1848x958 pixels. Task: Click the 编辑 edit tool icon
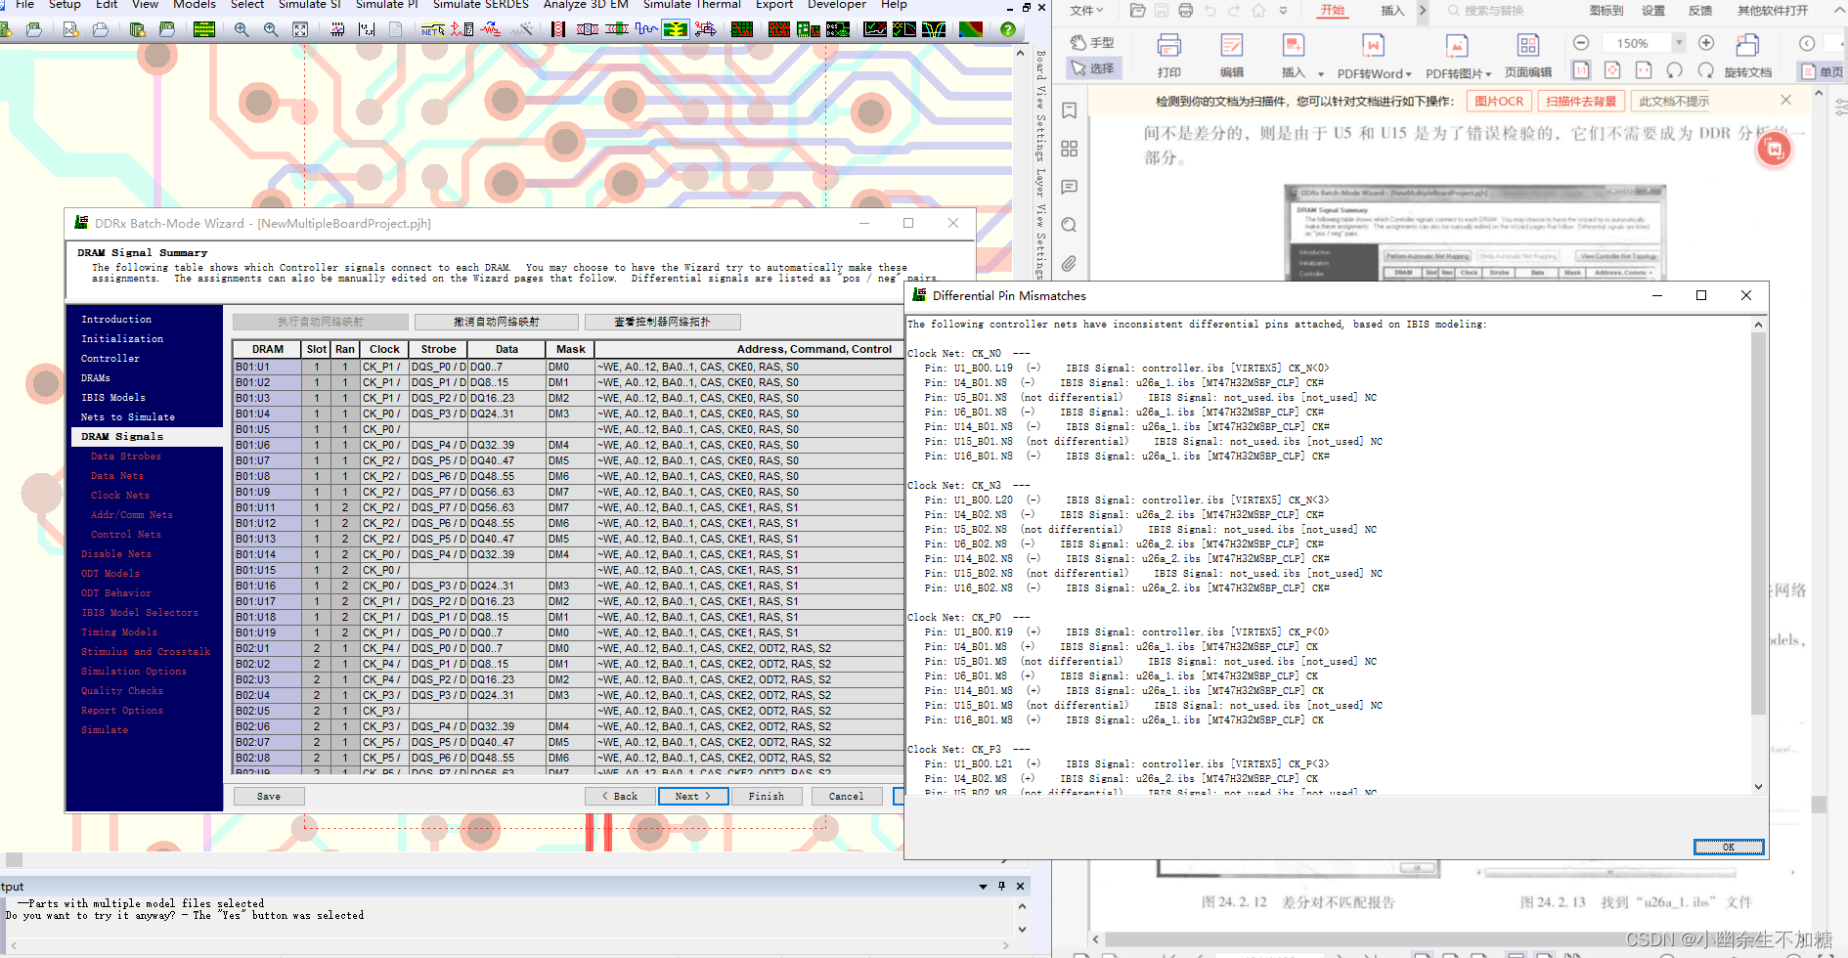click(1232, 55)
